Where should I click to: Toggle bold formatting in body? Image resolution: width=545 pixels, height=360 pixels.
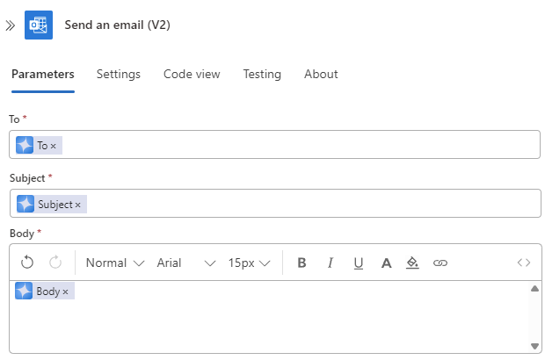[302, 263]
